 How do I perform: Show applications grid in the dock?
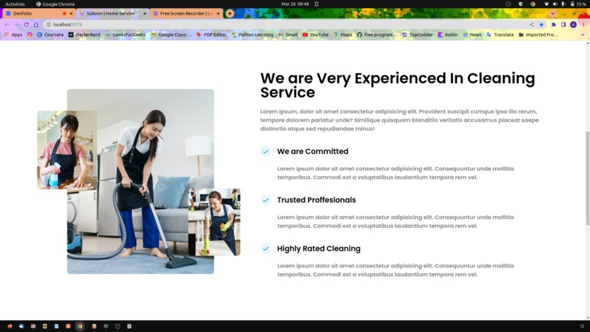point(582,326)
